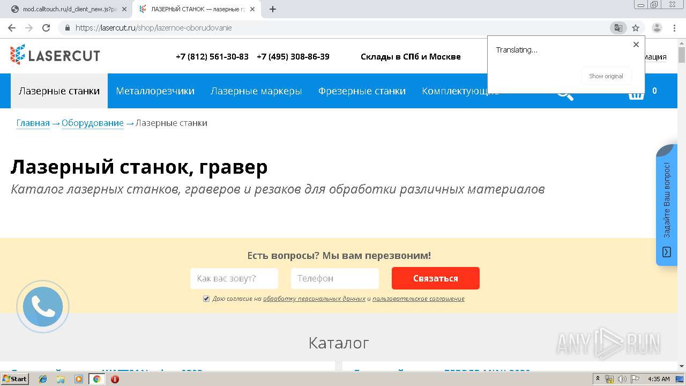Click the taskbar clock showing 4:35 AM
The image size is (686, 386).
tap(659, 379)
